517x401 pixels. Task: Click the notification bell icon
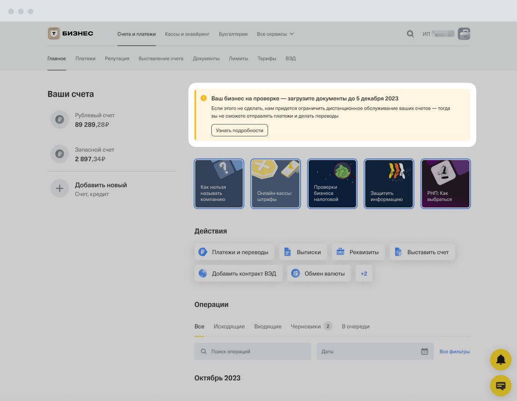coord(501,359)
